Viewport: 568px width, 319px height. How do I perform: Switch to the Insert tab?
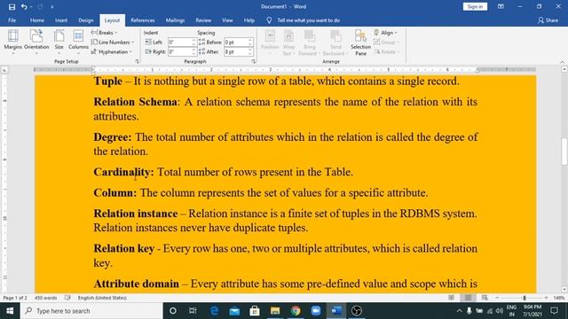(61, 20)
